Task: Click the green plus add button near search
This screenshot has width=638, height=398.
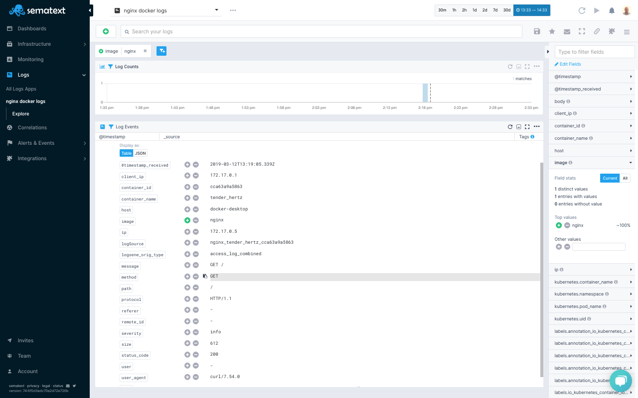Action: [x=106, y=31]
